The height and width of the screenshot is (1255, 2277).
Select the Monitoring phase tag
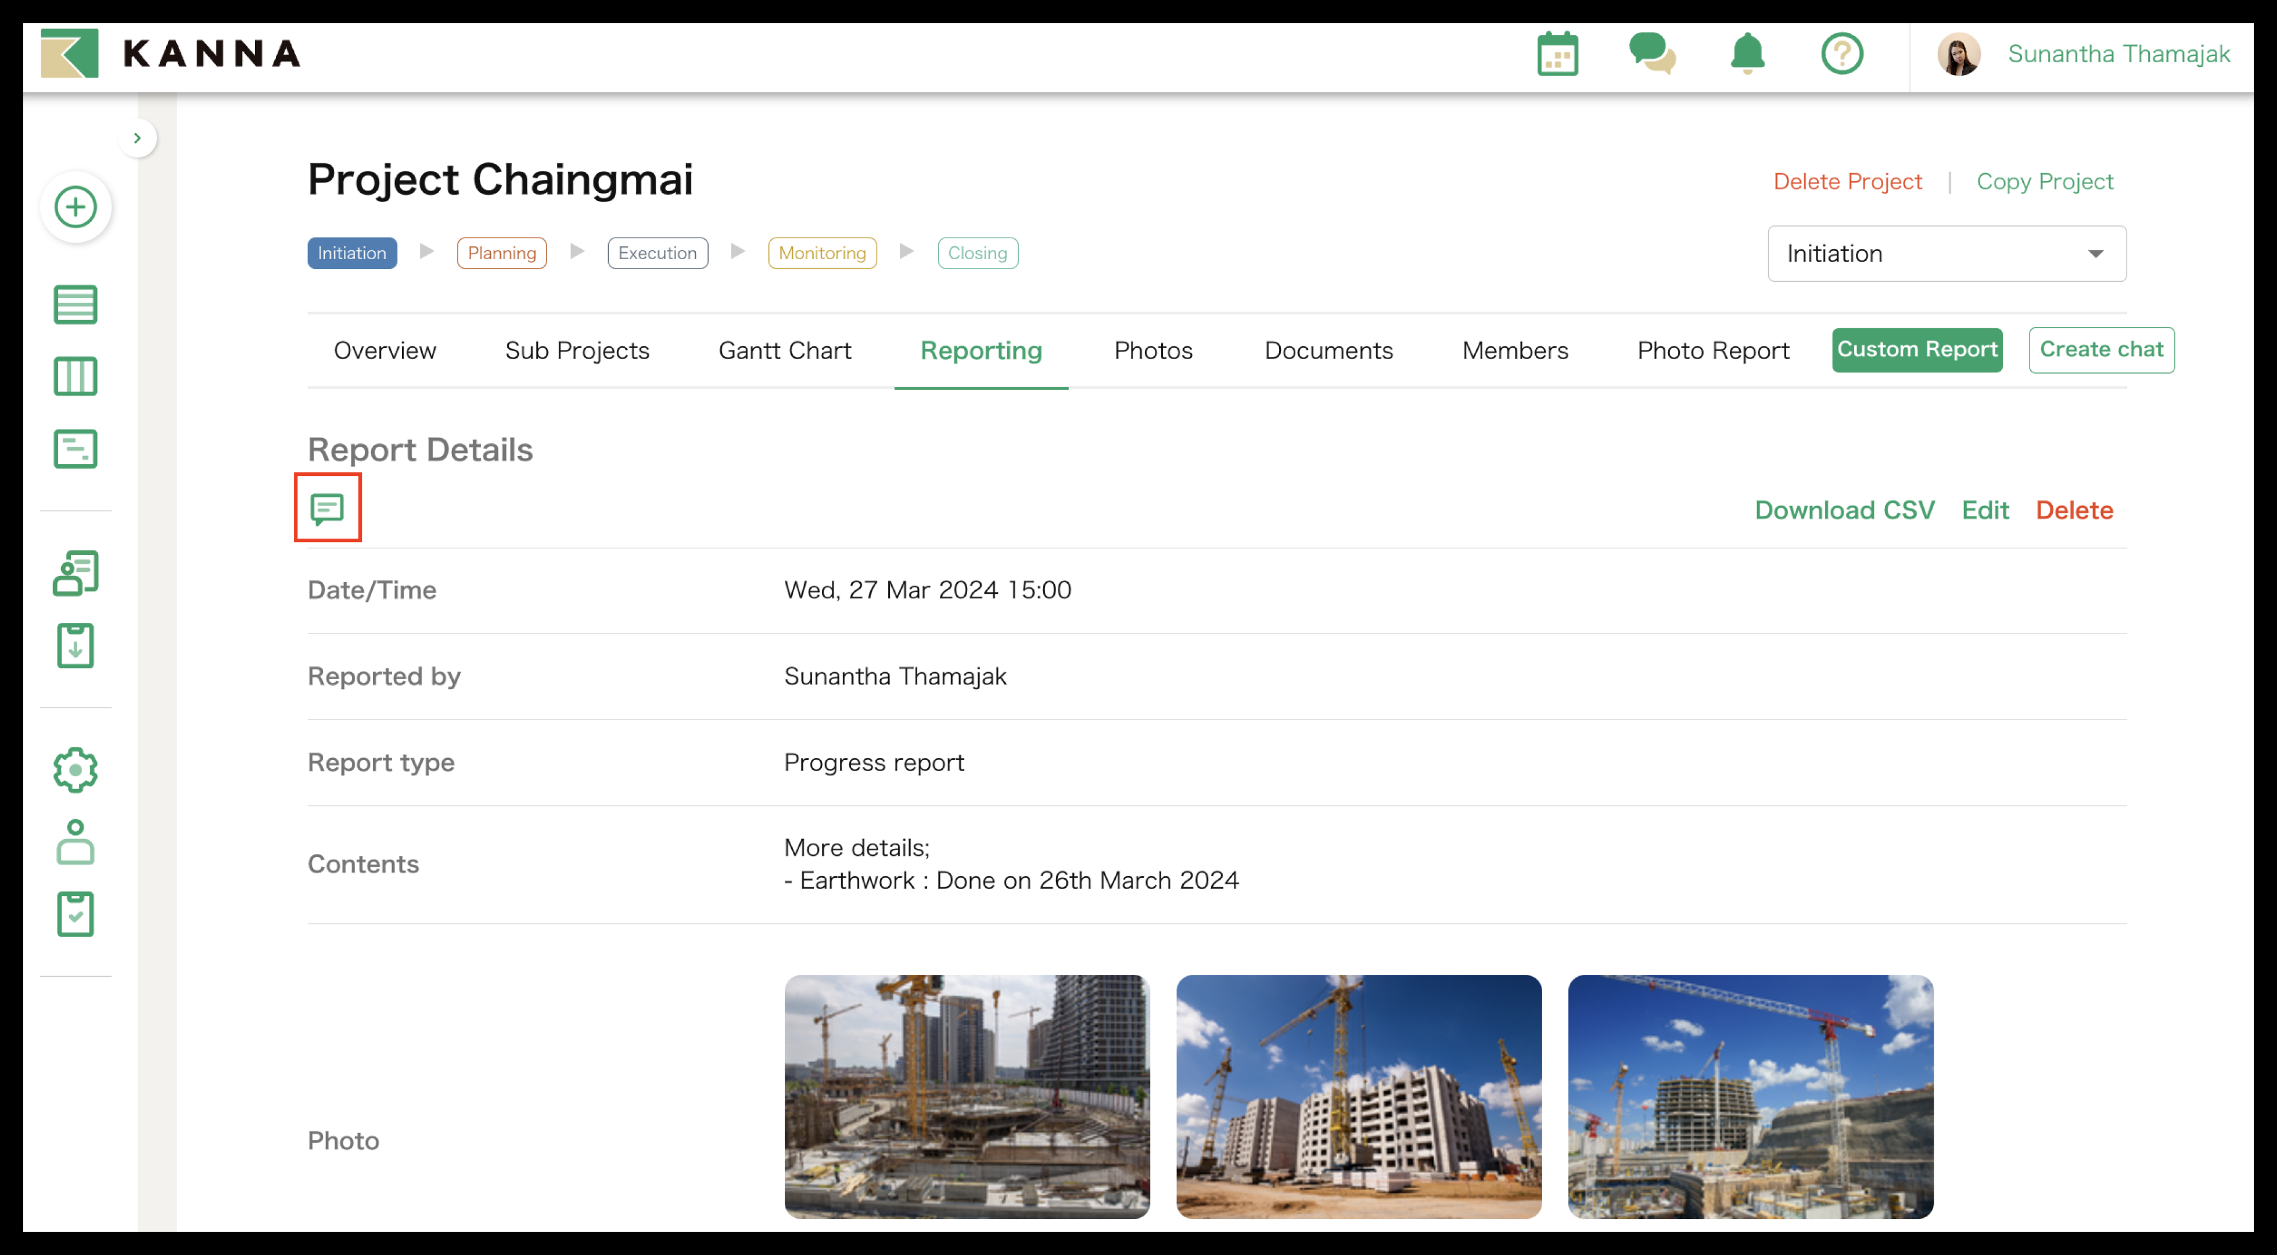(x=821, y=253)
